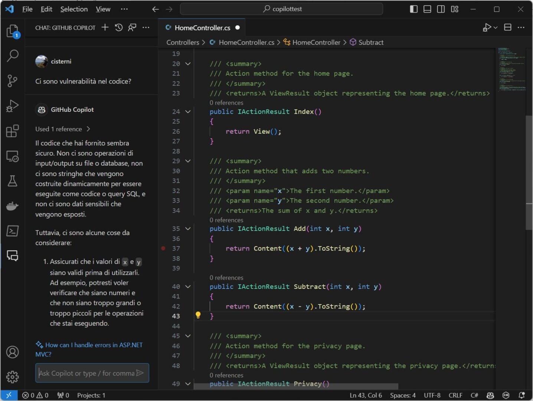The image size is (533, 401).
Task: Click the send button in the Copilot chat box
Action: click(x=140, y=373)
